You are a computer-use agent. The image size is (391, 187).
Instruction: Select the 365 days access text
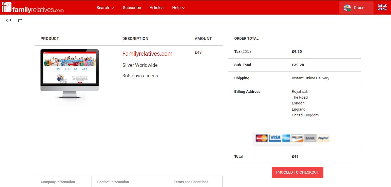(140, 76)
